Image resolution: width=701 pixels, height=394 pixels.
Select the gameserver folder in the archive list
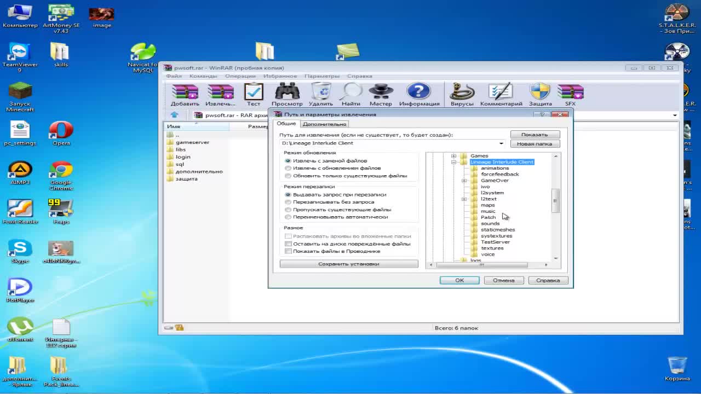tap(188, 142)
